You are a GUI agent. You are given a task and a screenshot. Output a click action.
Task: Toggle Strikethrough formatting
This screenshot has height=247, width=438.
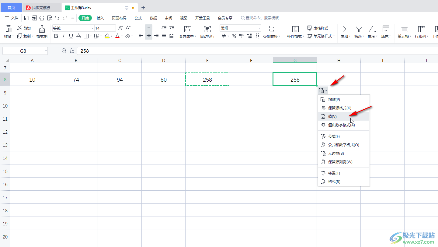click(78, 36)
